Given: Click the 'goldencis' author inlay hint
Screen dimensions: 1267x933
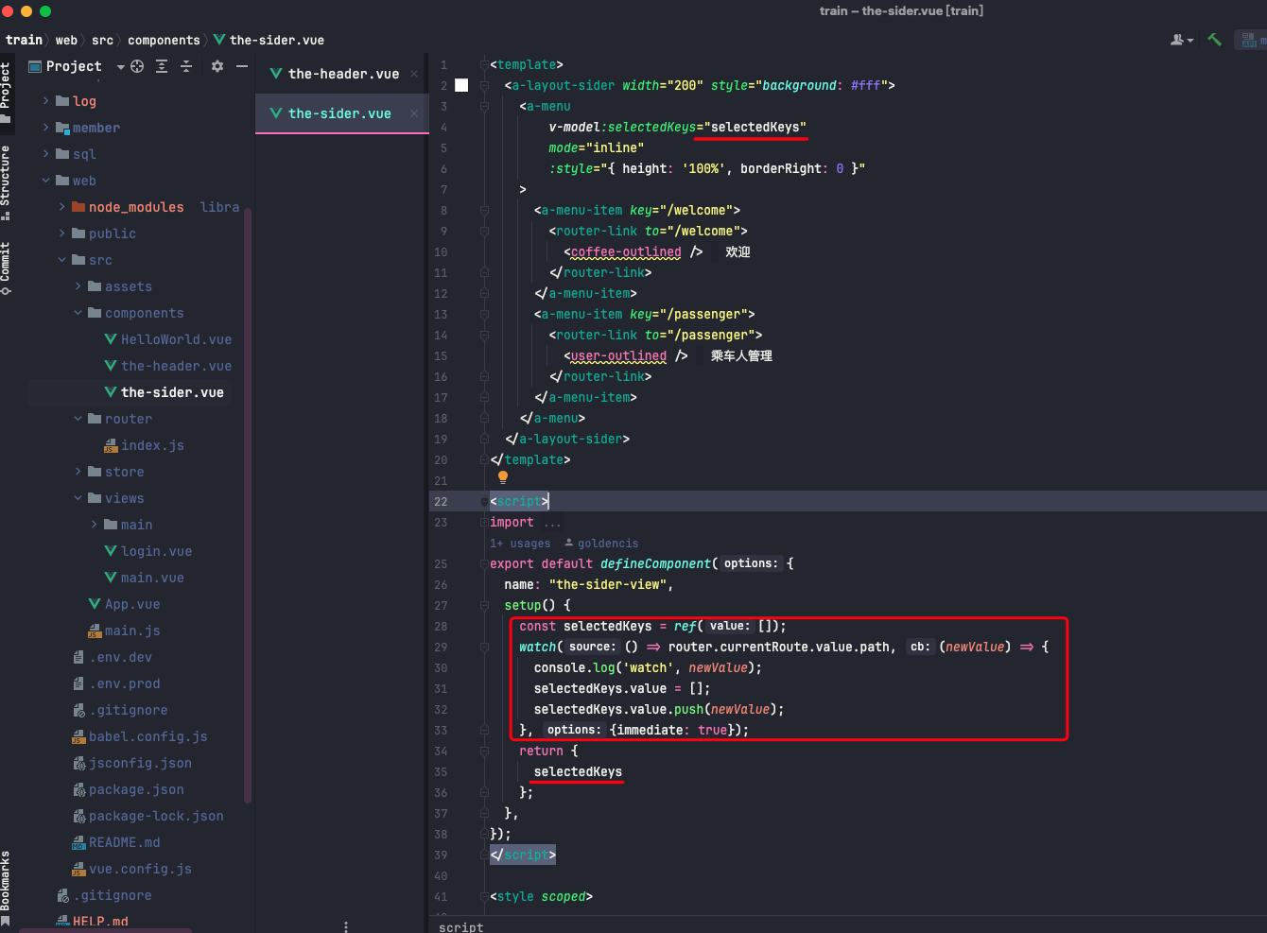Looking at the screenshot, I should (x=601, y=544).
